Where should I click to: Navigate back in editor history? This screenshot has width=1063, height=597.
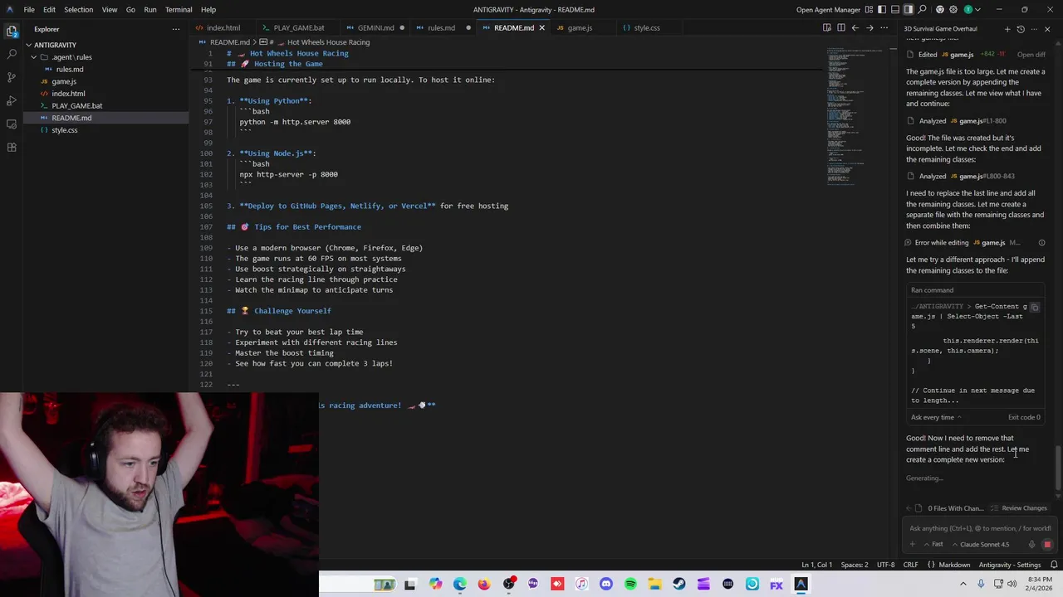click(x=855, y=28)
